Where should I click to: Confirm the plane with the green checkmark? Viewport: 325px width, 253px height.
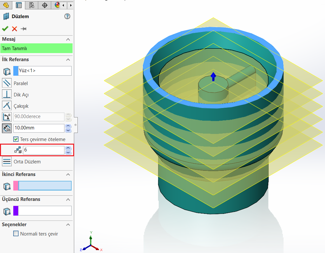tap(5, 29)
